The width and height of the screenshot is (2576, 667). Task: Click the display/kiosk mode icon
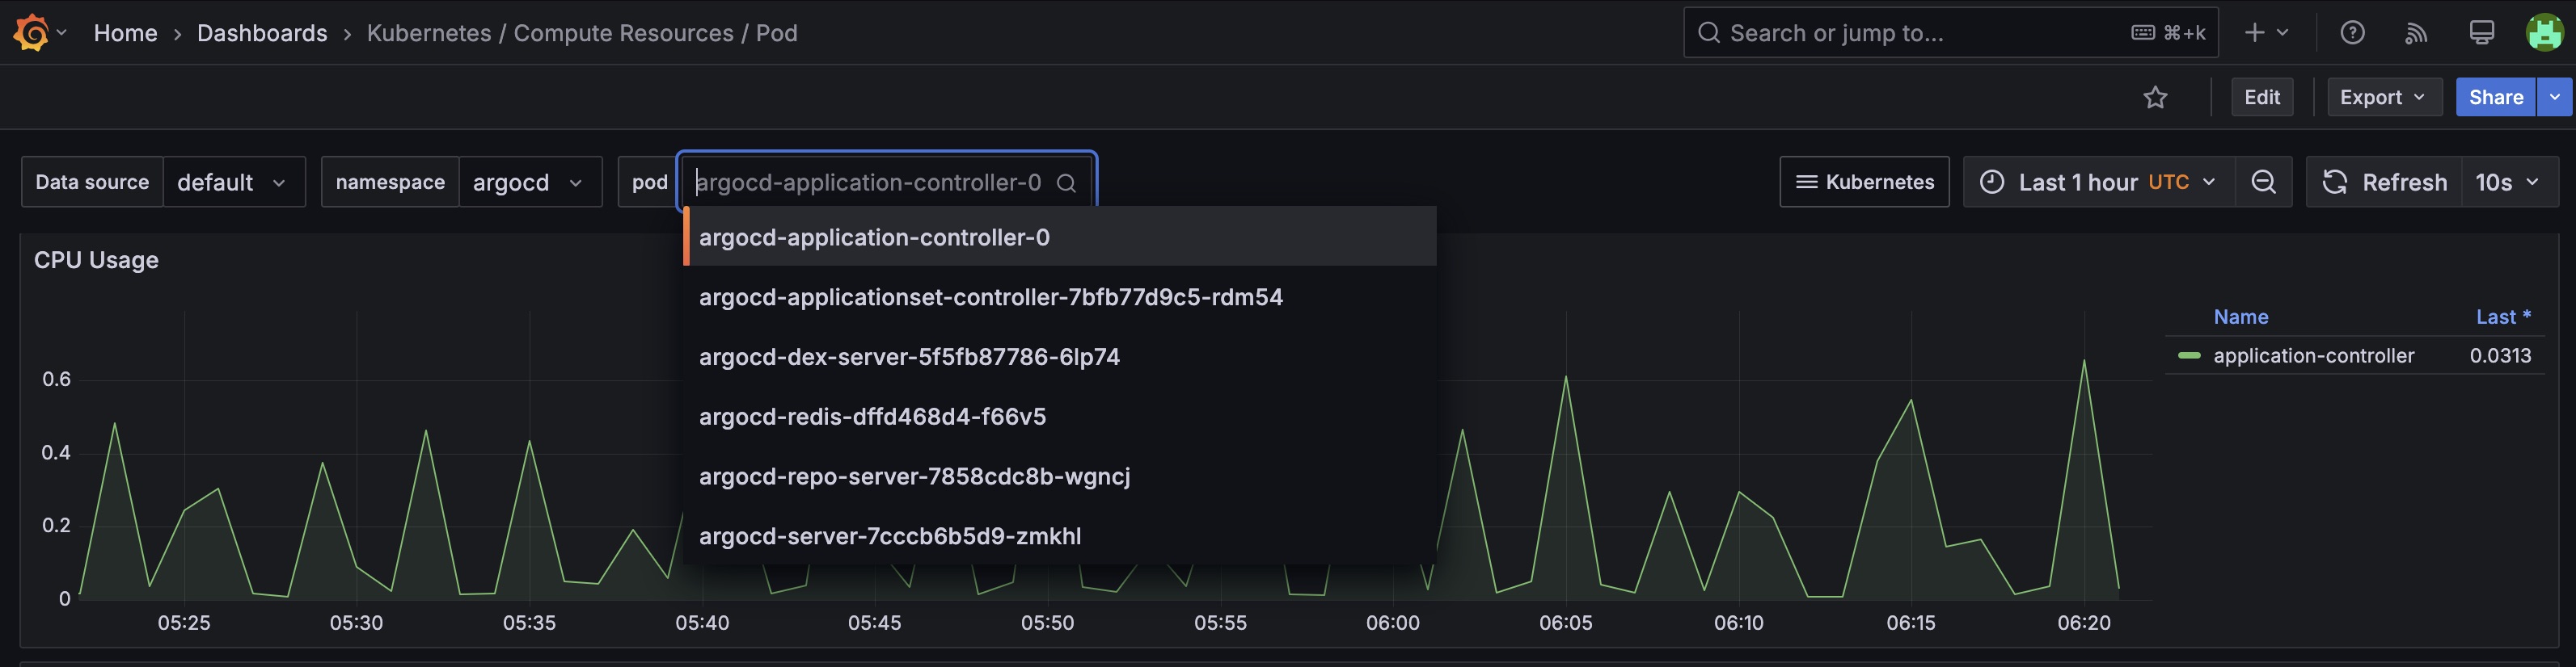(x=2481, y=31)
